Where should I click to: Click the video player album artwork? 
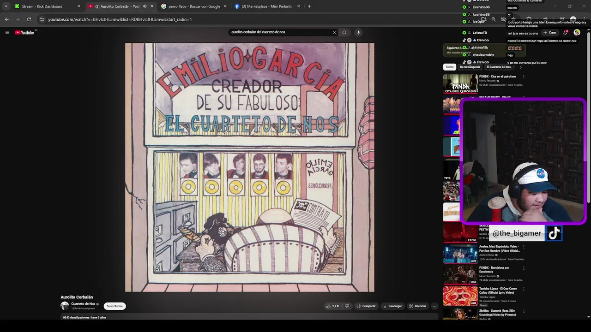click(249, 167)
